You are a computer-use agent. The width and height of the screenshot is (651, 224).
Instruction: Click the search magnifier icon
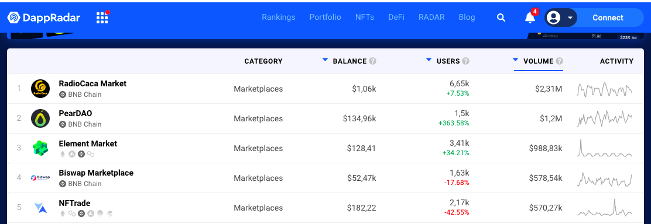tap(501, 17)
